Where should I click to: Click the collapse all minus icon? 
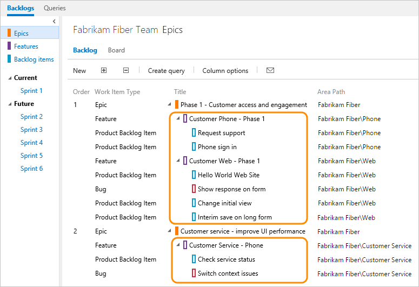click(x=126, y=70)
